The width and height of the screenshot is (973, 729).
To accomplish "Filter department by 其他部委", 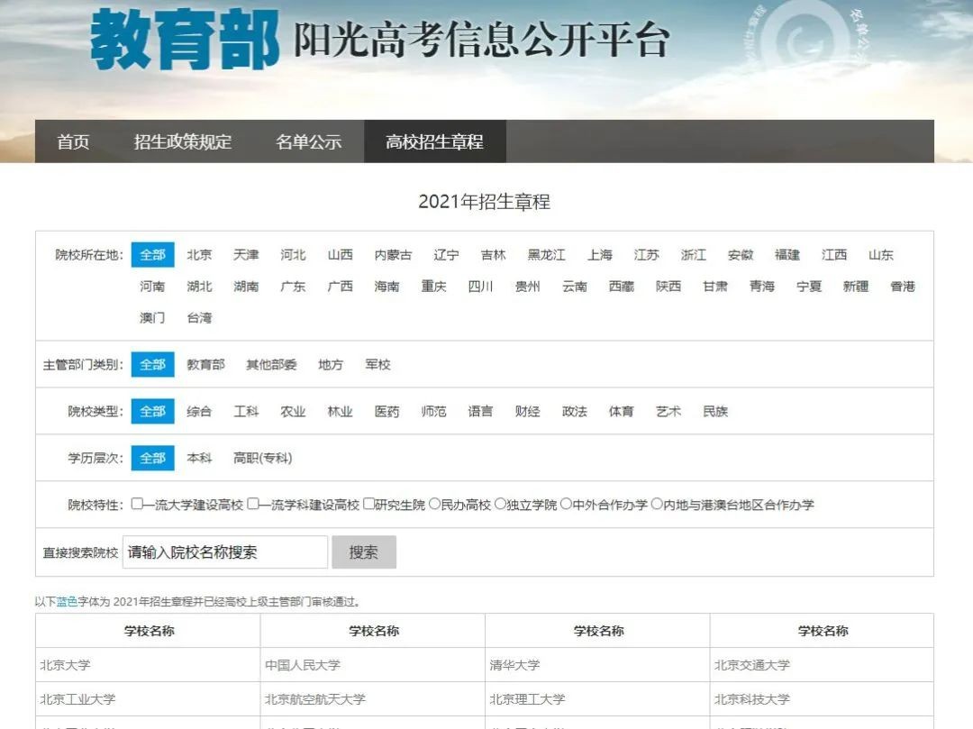I will tap(271, 365).
